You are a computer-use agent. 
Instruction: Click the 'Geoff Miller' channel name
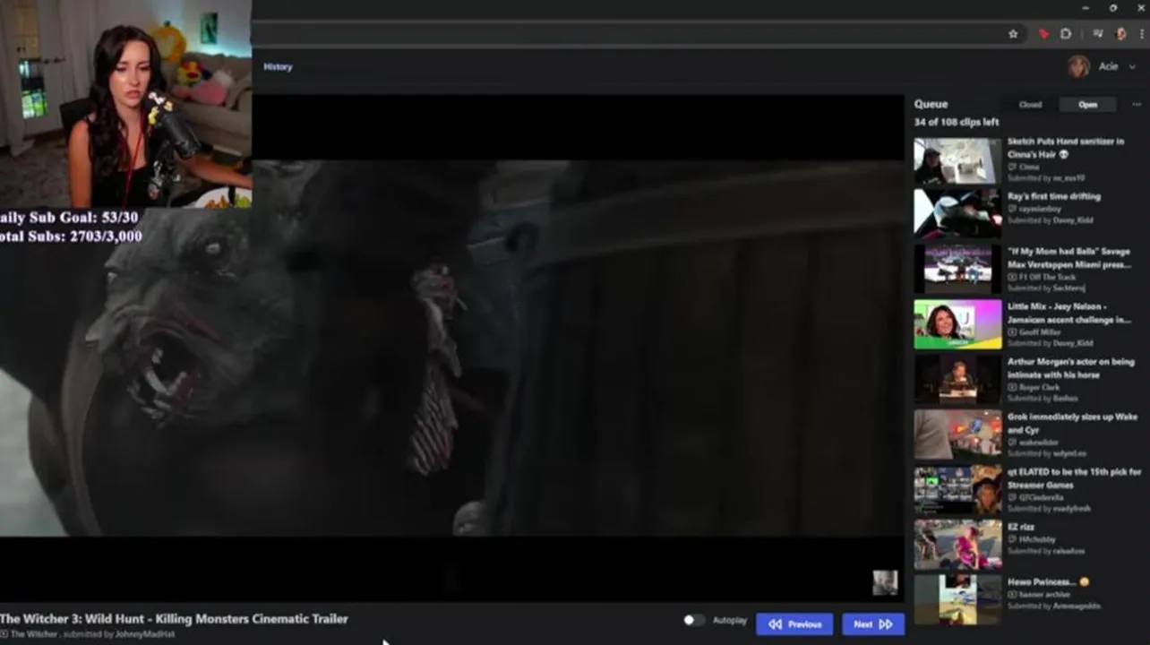[x=1040, y=332]
